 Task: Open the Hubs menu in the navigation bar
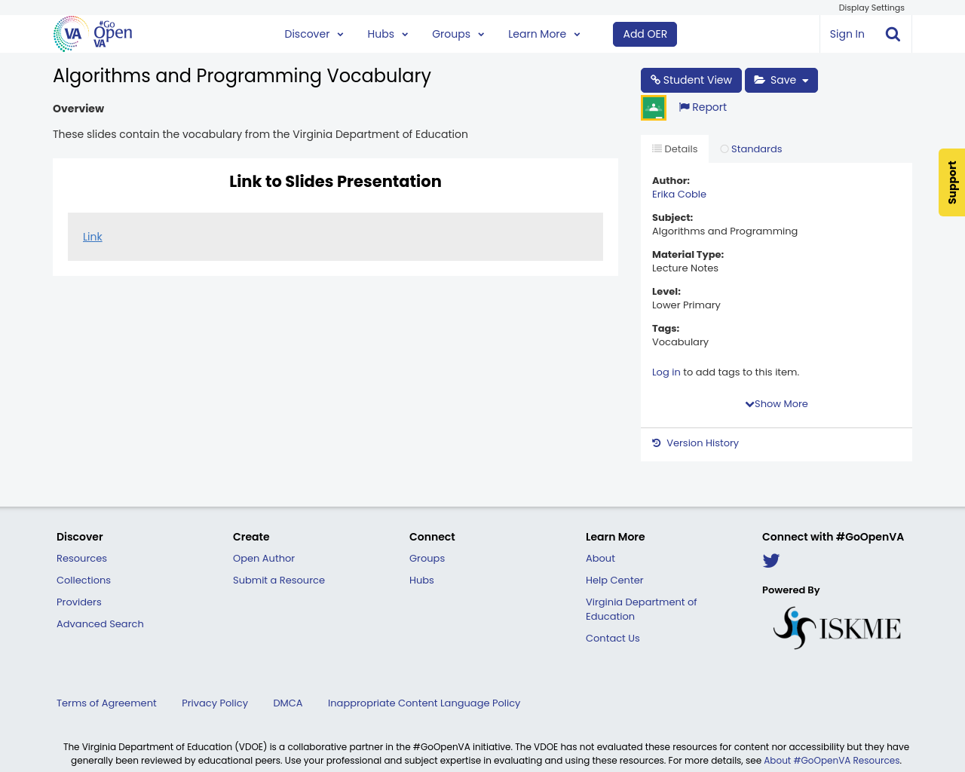click(387, 33)
